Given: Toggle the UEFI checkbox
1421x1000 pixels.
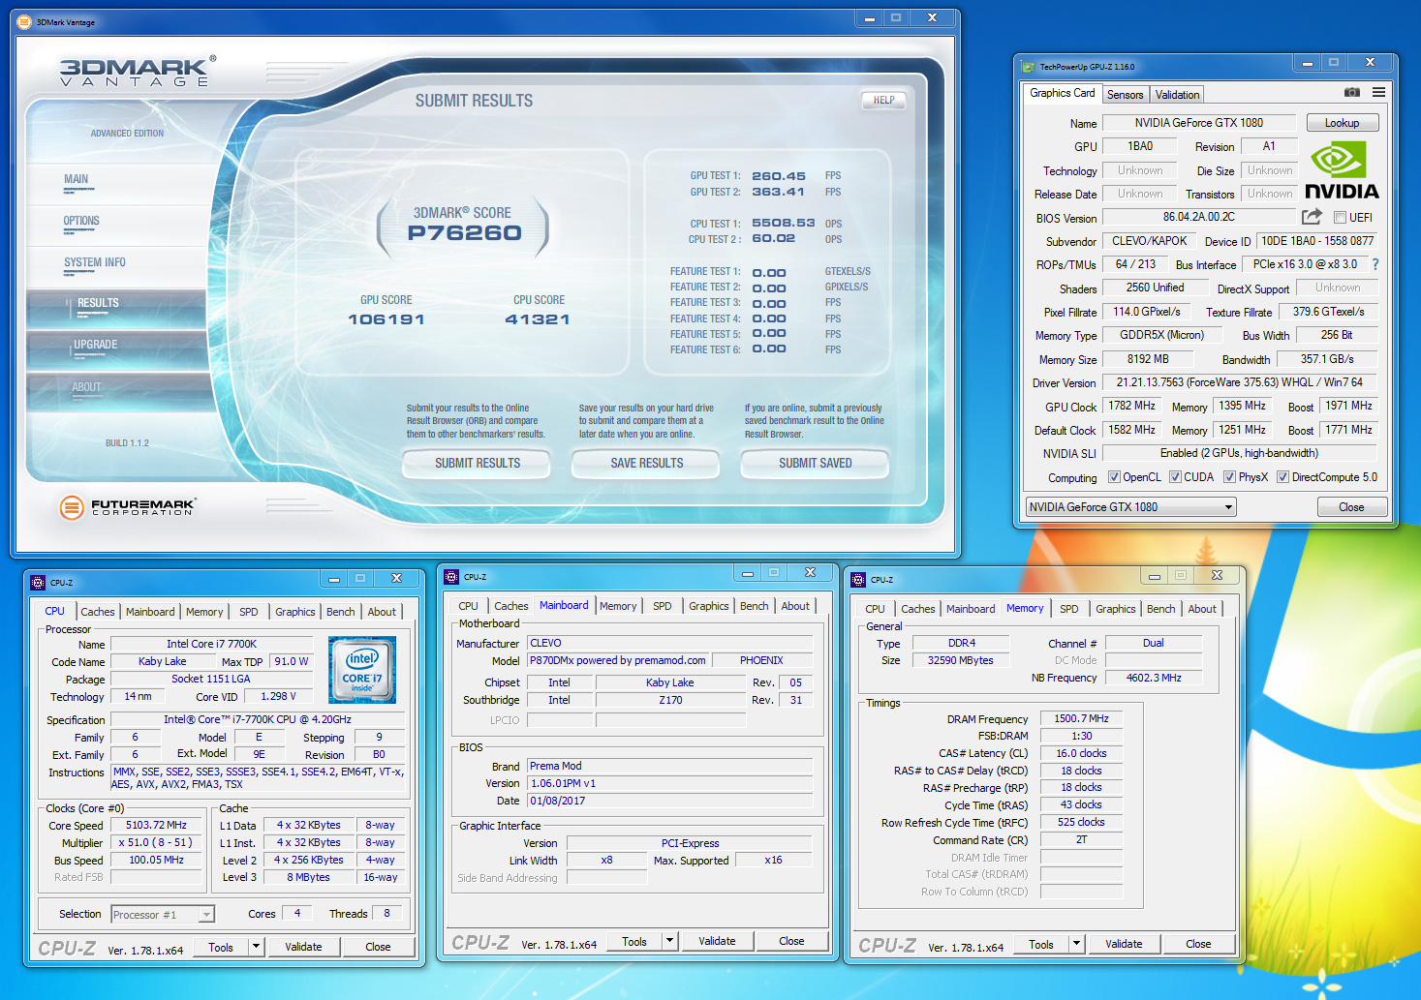Looking at the screenshot, I should (1341, 218).
